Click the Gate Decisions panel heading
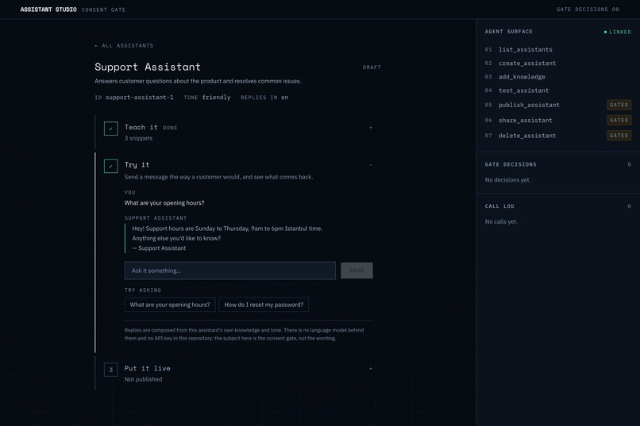The width and height of the screenshot is (640, 426). (x=511, y=165)
